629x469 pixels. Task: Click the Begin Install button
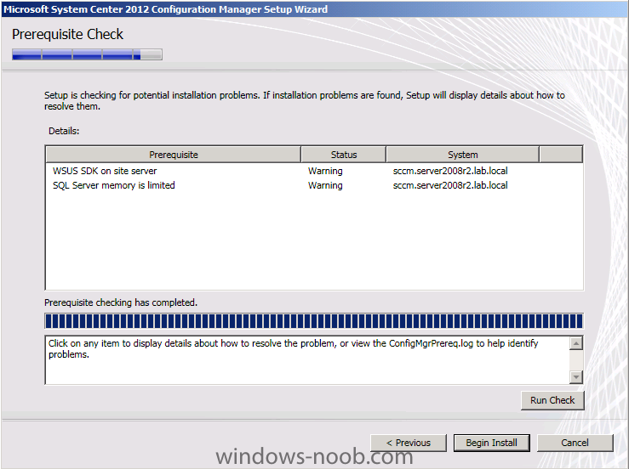(491, 443)
